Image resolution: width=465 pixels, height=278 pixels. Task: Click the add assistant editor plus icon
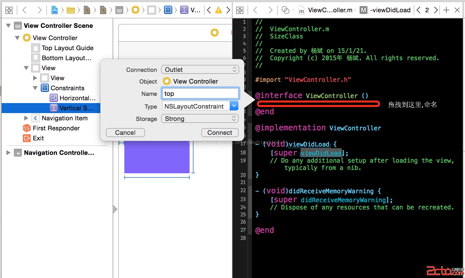[x=446, y=10]
